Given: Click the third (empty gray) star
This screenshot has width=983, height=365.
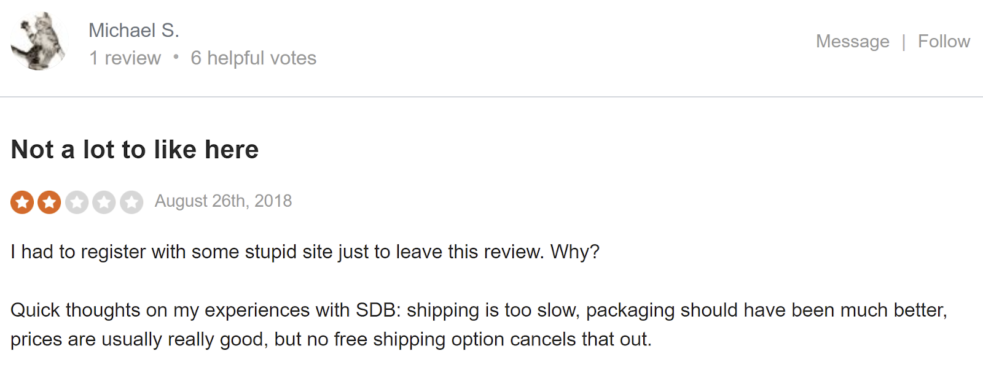Looking at the screenshot, I should (77, 202).
